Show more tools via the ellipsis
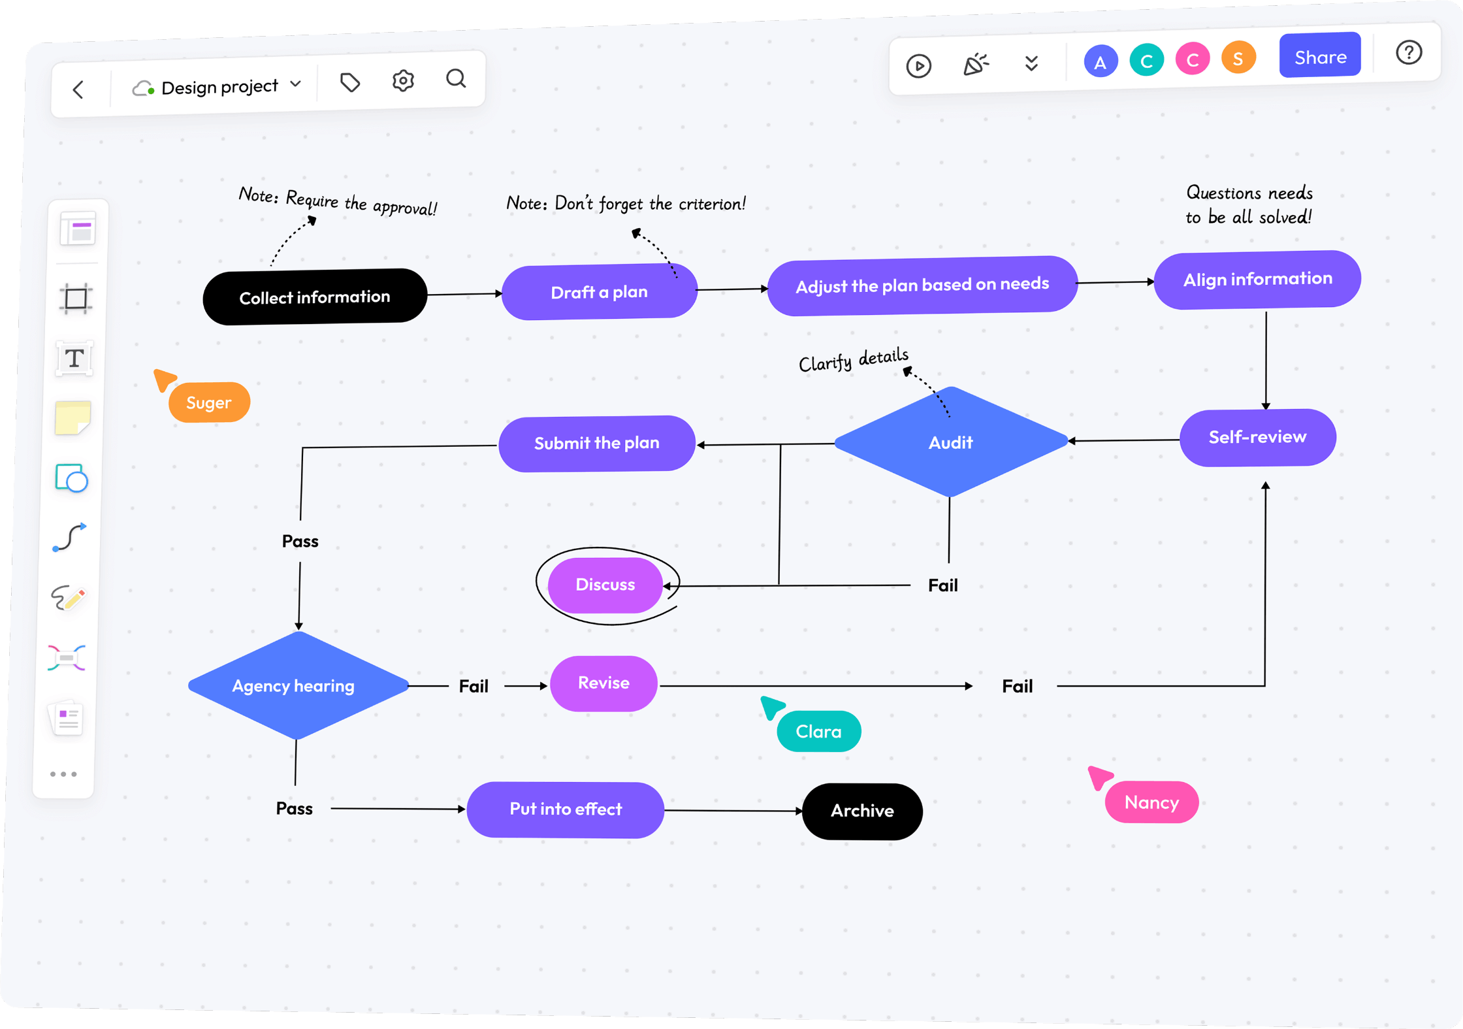 point(63,774)
